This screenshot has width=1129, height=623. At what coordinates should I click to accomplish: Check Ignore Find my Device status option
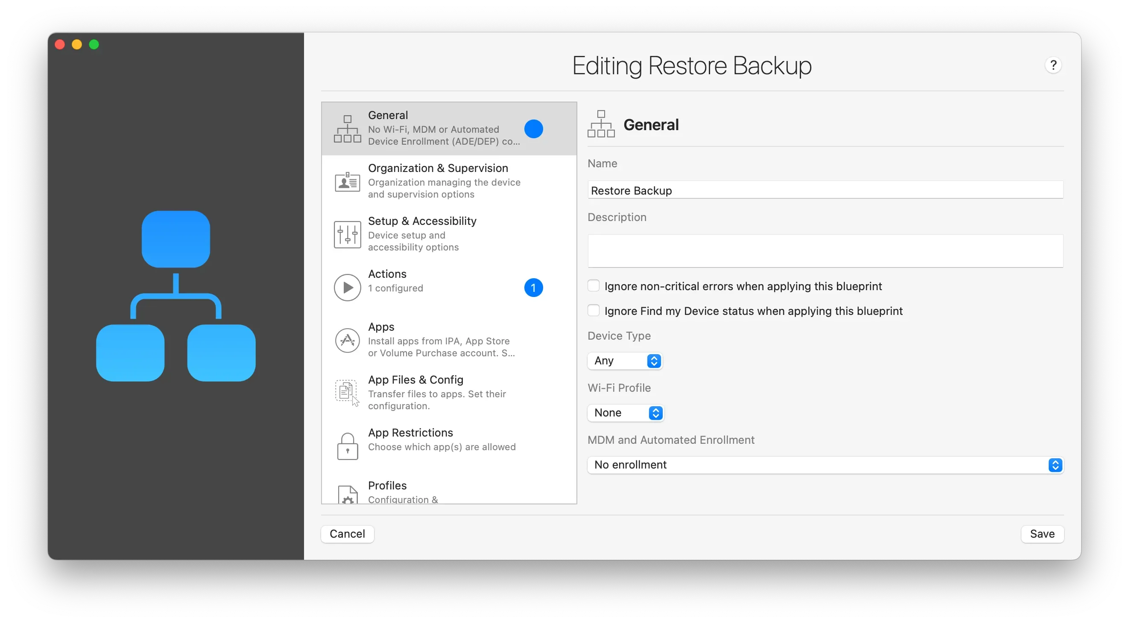594,310
